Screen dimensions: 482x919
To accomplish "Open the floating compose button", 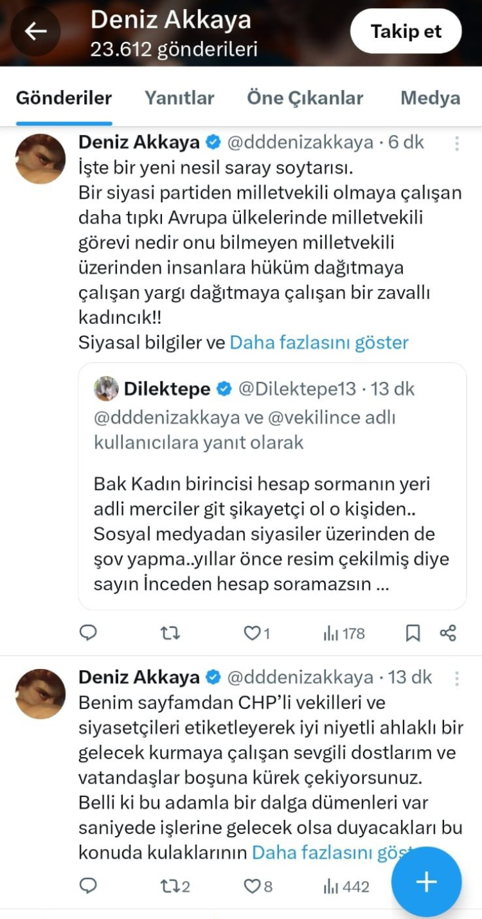I will (x=425, y=882).
